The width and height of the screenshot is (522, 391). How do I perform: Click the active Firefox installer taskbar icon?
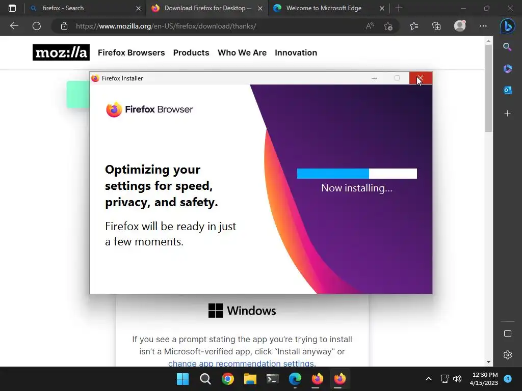[340, 379]
